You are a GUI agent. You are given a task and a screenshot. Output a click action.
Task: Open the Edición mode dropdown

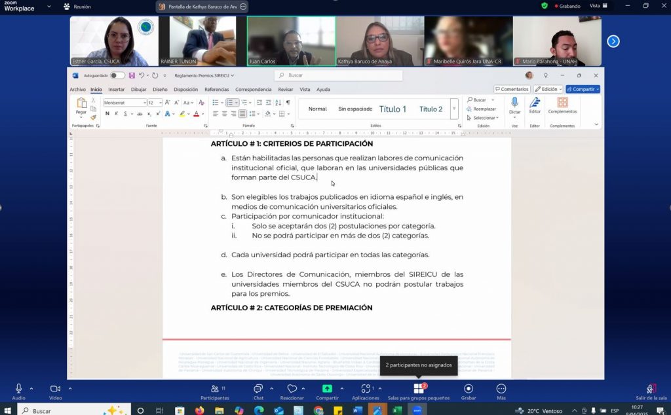tap(548, 89)
